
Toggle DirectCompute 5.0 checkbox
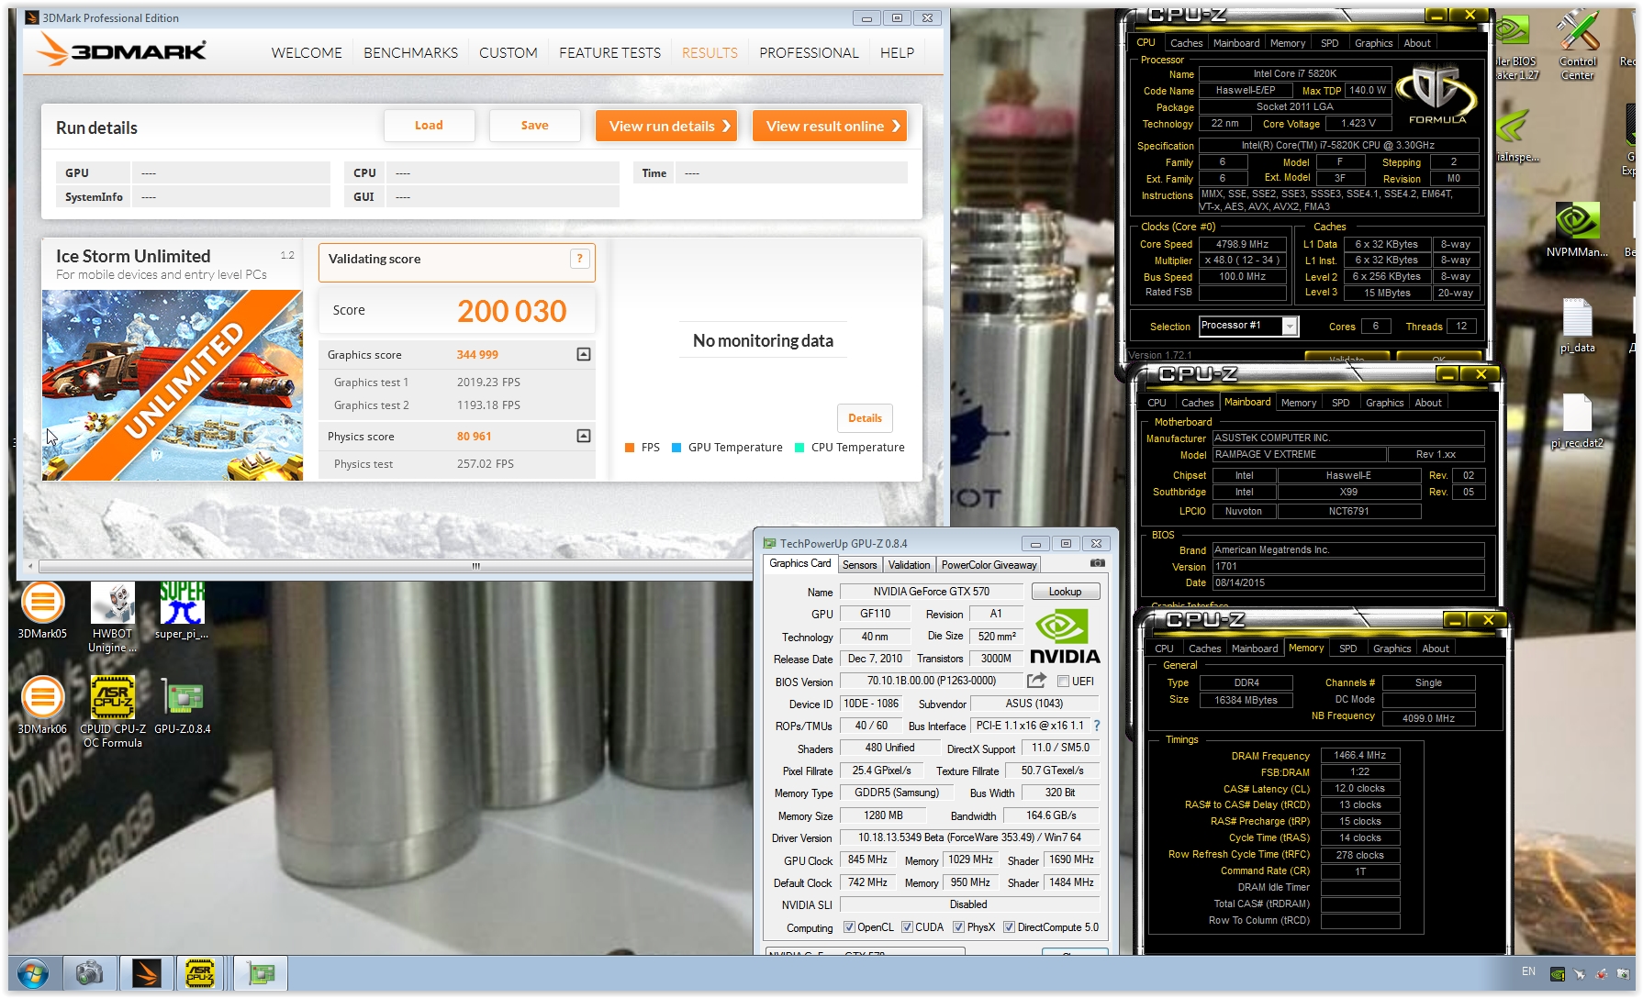click(1010, 927)
